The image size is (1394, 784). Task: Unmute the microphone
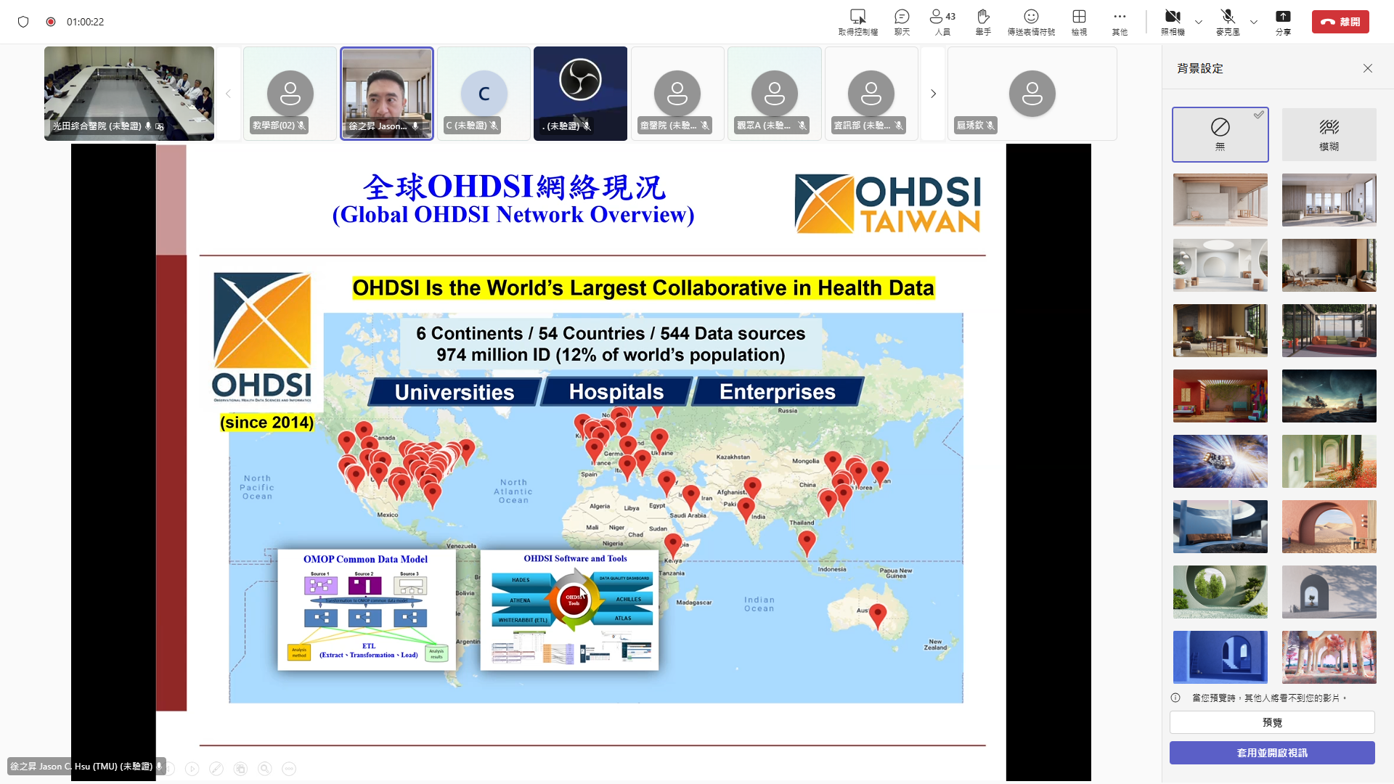pyautogui.click(x=1227, y=21)
